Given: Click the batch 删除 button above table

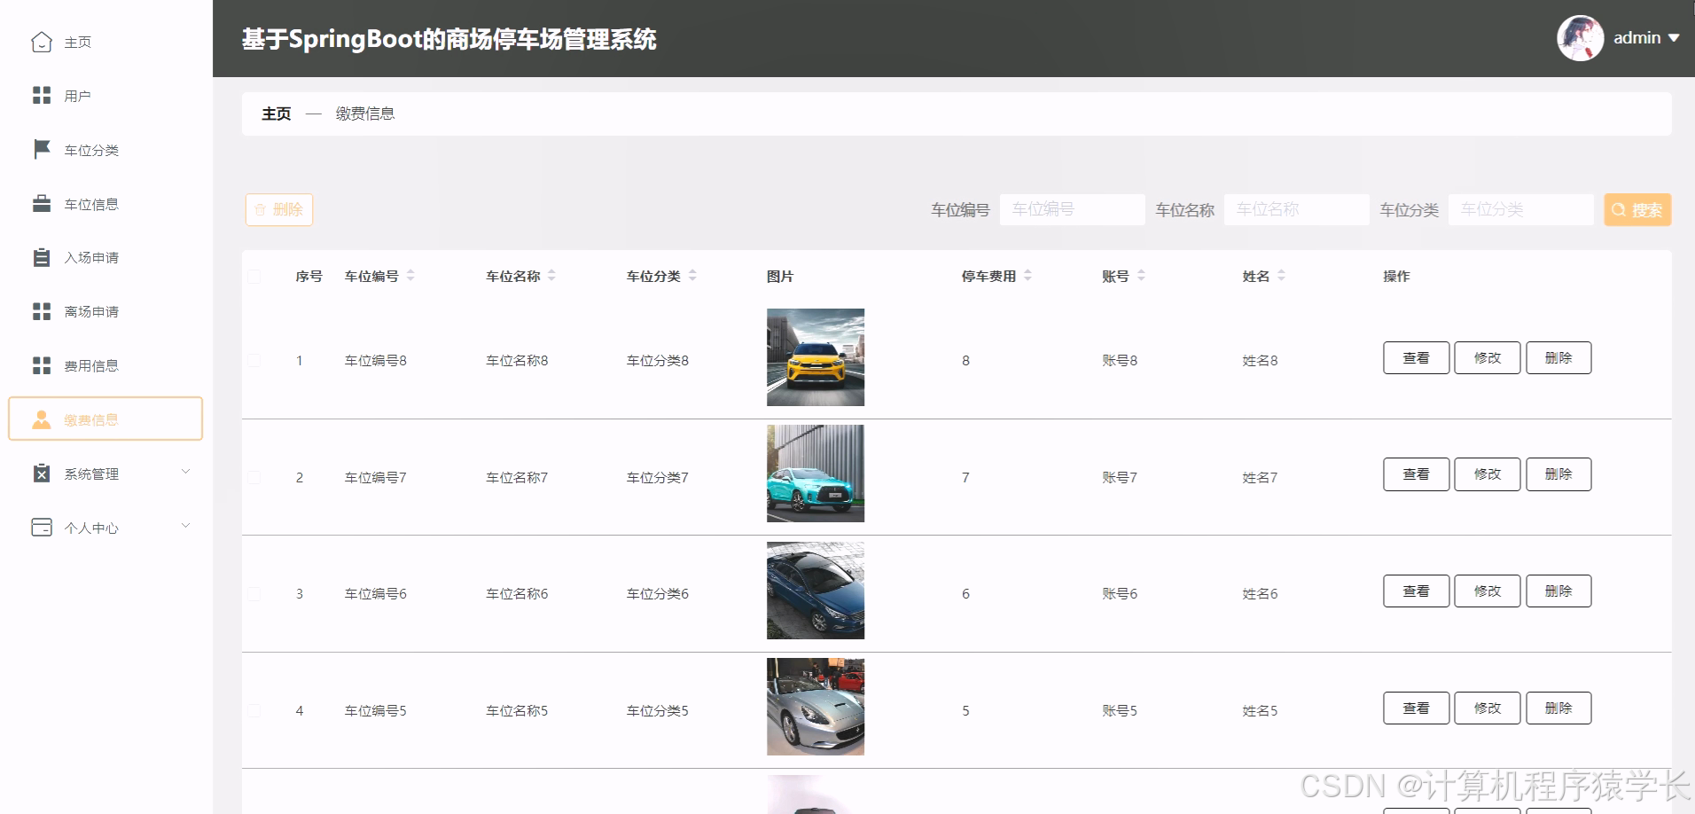Looking at the screenshot, I should tap(279, 209).
